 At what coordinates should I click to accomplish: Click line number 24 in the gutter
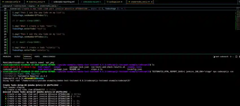tap(5, 29)
